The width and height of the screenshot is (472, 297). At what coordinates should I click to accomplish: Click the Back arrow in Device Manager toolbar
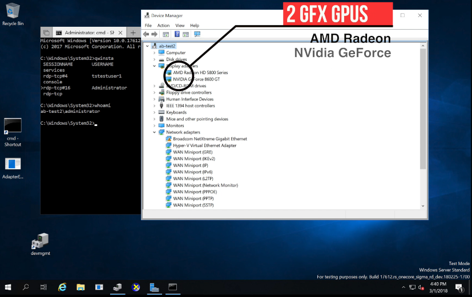pyautogui.click(x=147, y=34)
